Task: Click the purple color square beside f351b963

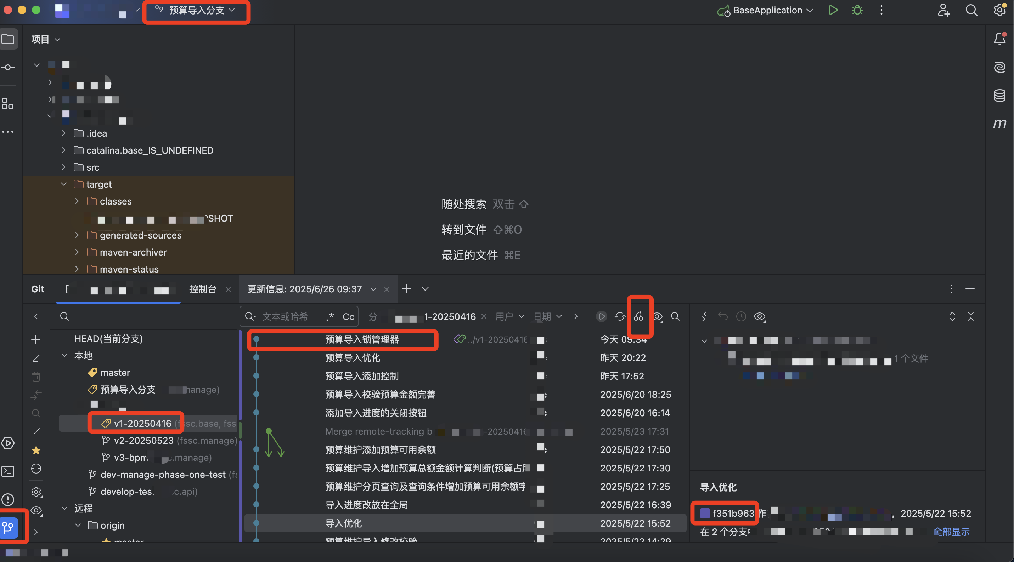Action: click(705, 513)
